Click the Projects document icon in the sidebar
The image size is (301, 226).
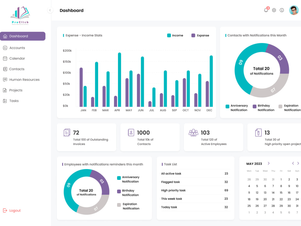[x=5, y=90]
